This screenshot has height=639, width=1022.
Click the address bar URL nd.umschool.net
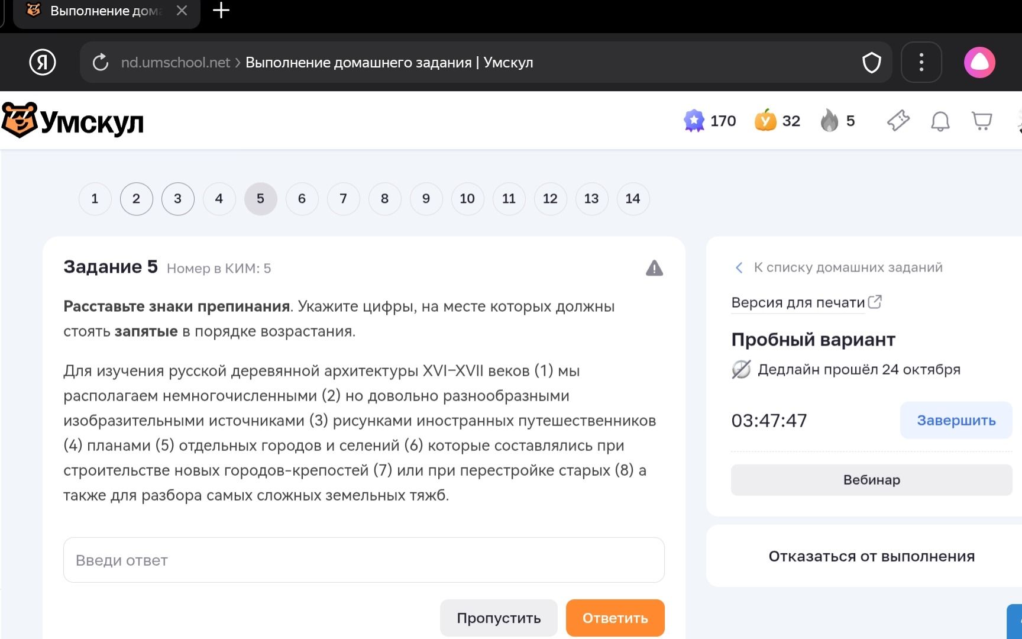coord(175,62)
